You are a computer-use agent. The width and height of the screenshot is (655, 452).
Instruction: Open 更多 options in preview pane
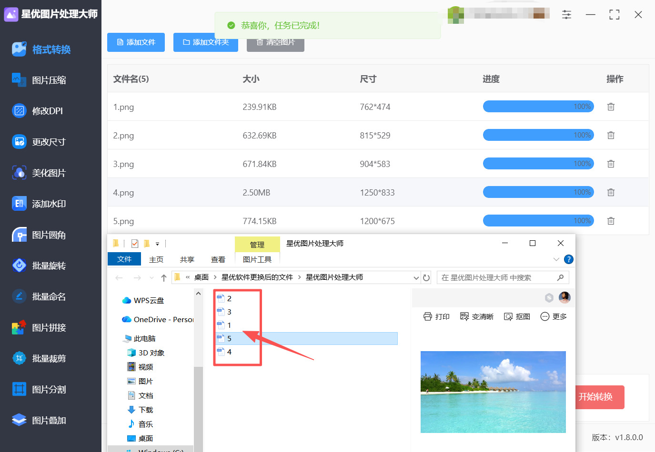coord(554,316)
